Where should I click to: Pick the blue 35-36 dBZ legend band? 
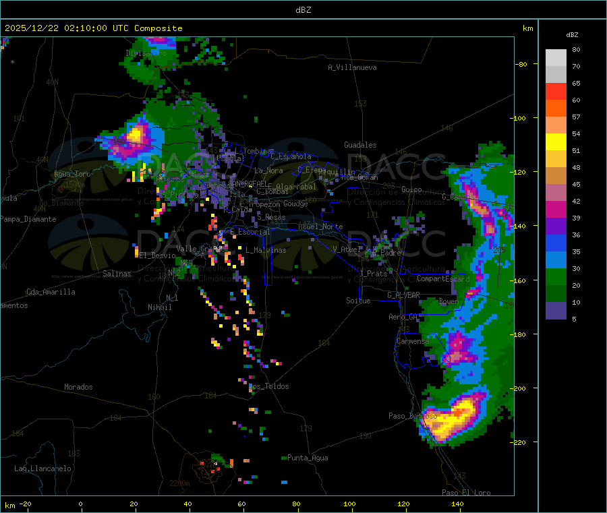coord(556,243)
